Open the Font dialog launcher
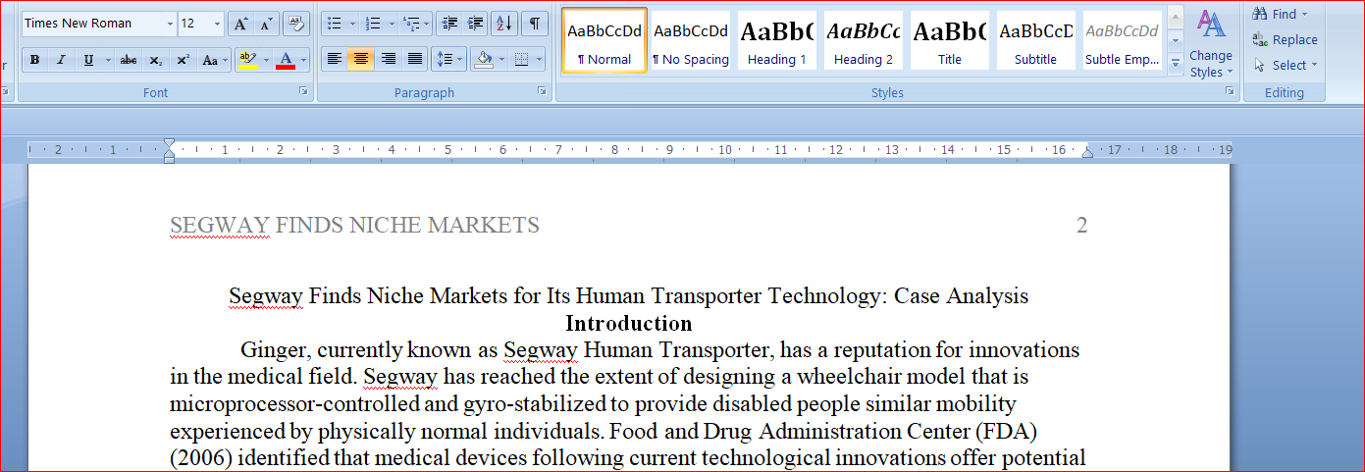 [304, 91]
